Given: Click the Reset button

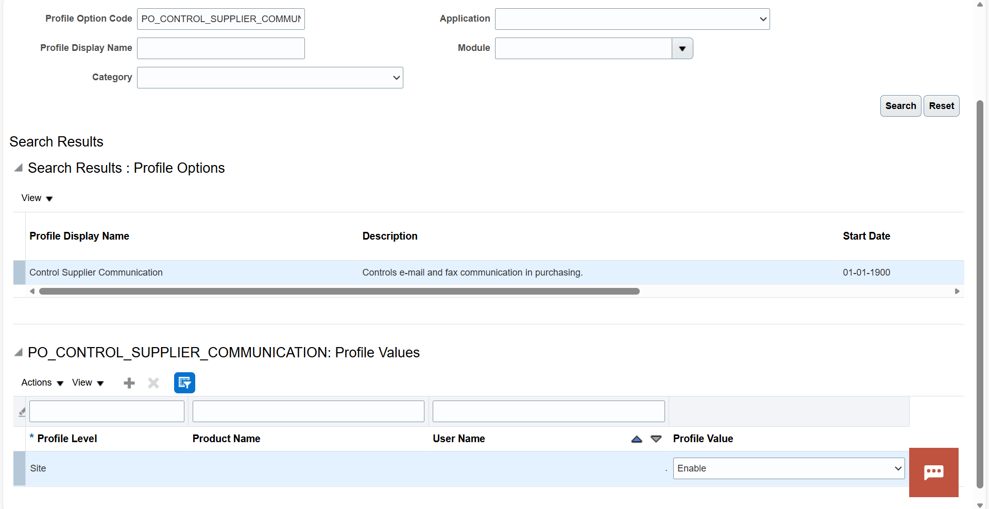Looking at the screenshot, I should [941, 106].
